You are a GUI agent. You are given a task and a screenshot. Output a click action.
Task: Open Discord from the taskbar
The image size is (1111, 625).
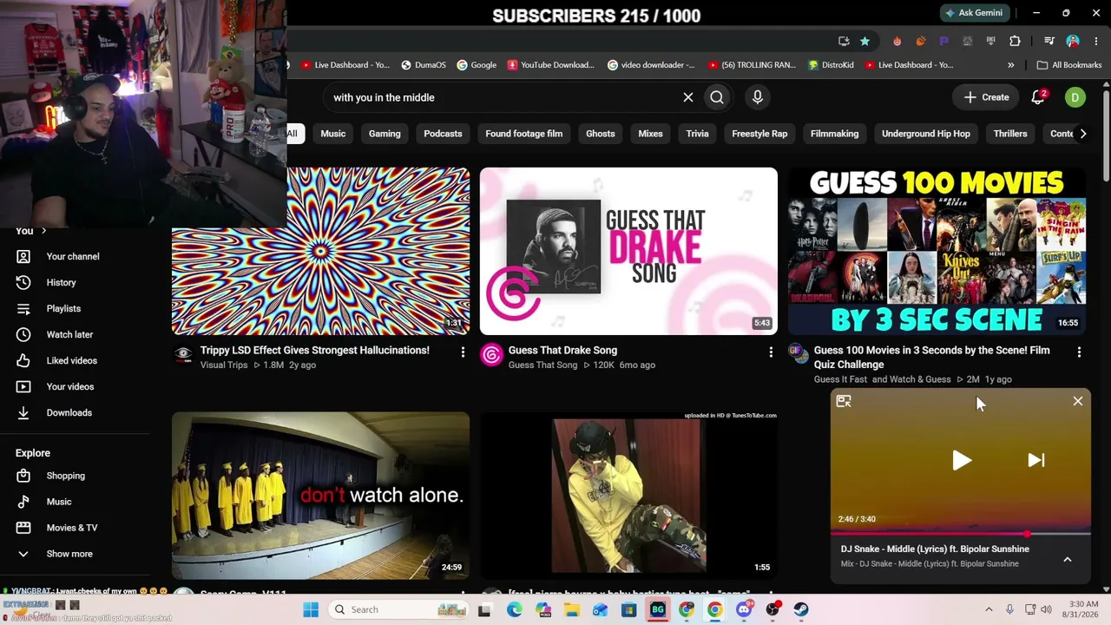(744, 609)
